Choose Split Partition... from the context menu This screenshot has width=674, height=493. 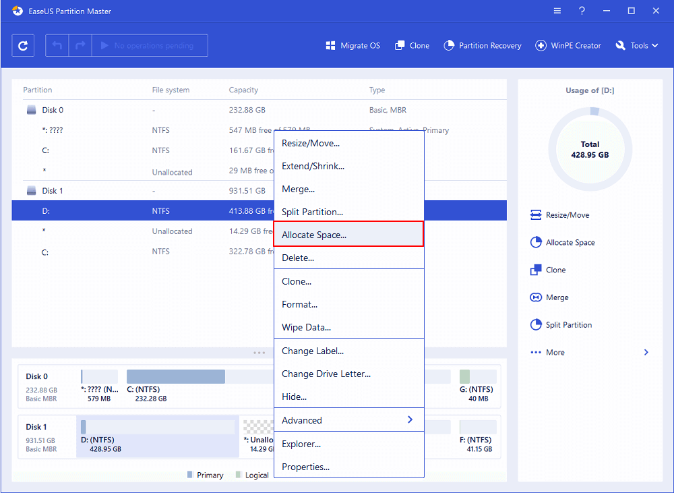[x=349, y=212]
